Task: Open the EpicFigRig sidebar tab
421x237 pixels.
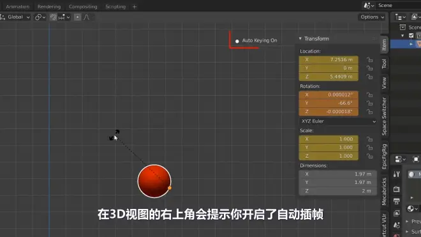Action: (x=384, y=156)
